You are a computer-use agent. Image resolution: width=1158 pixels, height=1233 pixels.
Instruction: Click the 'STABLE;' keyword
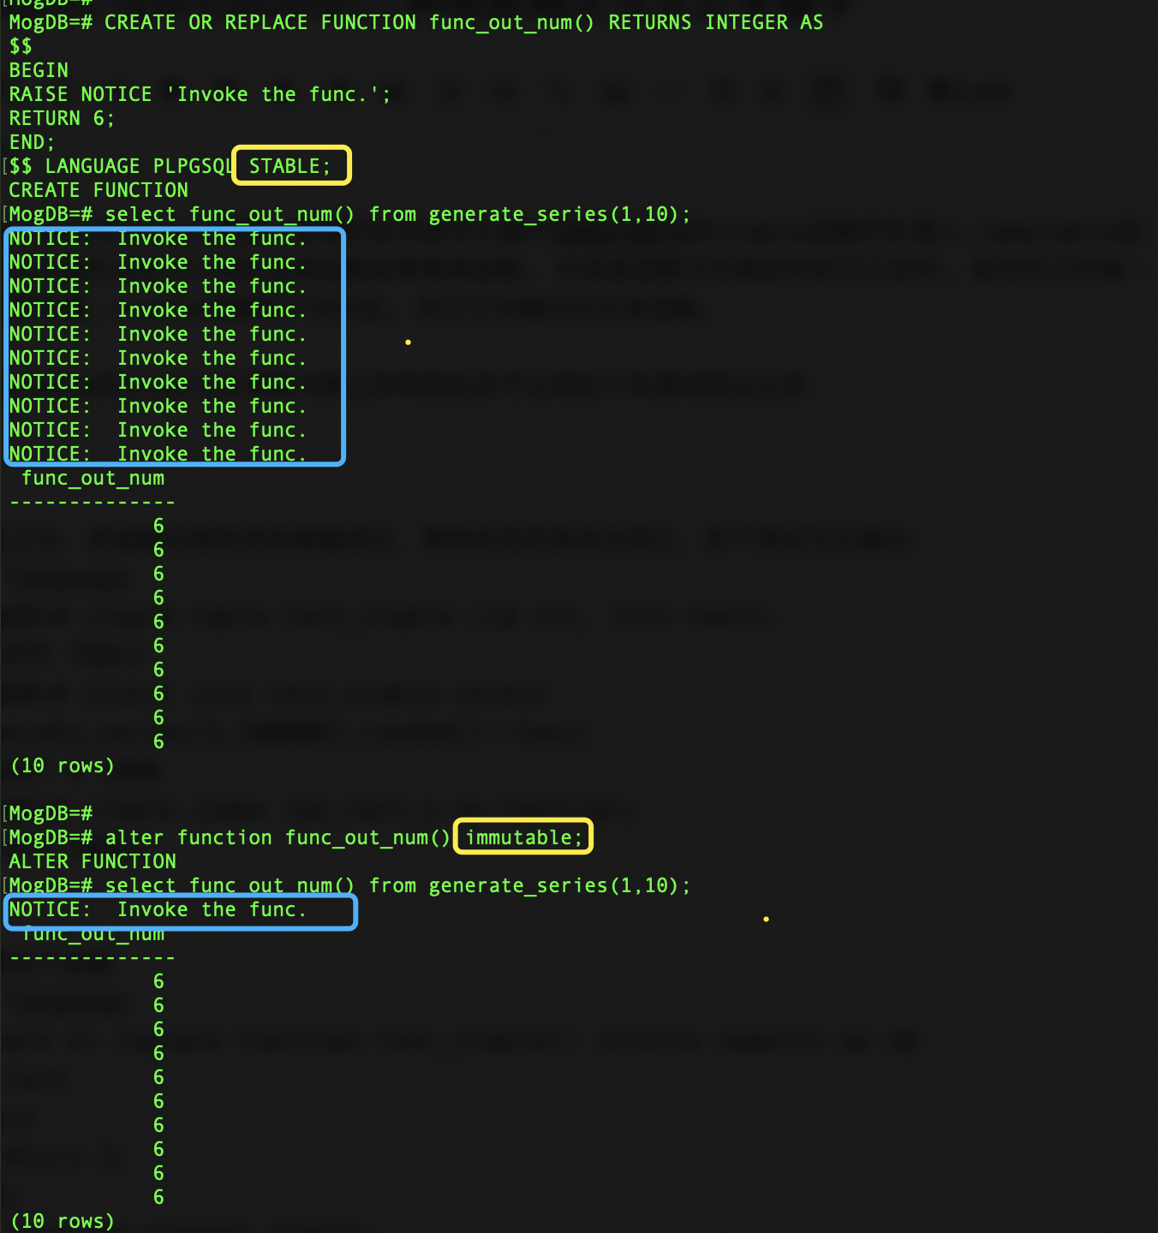[290, 166]
